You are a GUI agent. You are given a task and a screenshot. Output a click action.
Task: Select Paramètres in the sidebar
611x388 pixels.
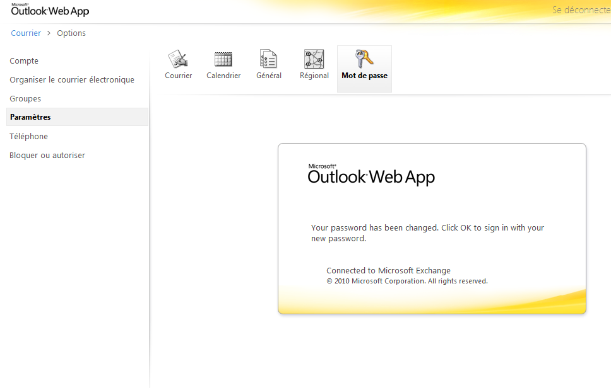click(x=77, y=117)
